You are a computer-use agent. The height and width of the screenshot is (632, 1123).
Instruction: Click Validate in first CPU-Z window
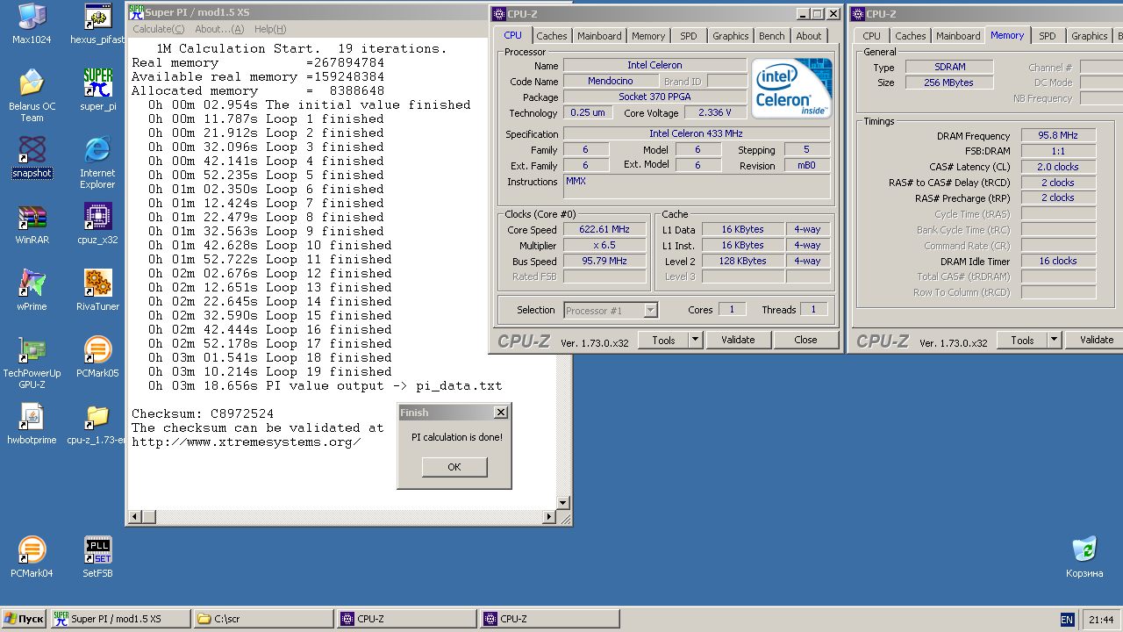tap(738, 340)
